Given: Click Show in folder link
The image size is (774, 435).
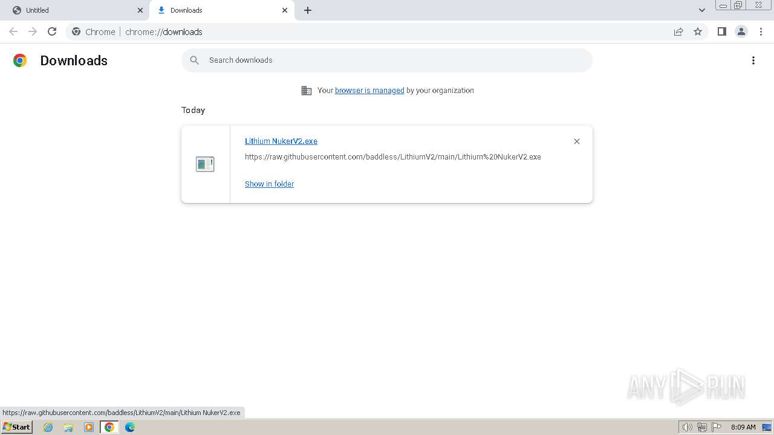Looking at the screenshot, I should 269,184.
